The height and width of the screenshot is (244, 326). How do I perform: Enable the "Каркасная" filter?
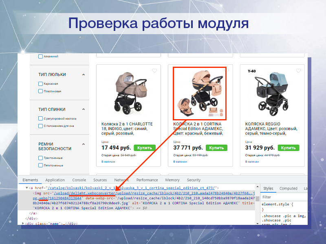click(x=40, y=84)
